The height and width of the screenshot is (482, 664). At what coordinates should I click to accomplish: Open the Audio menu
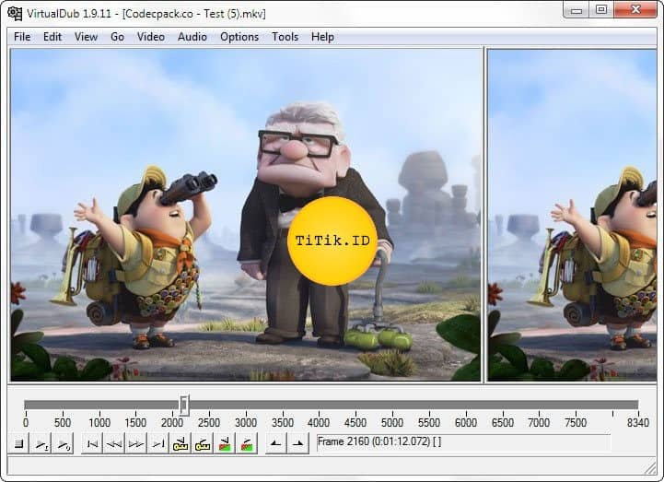tap(192, 37)
